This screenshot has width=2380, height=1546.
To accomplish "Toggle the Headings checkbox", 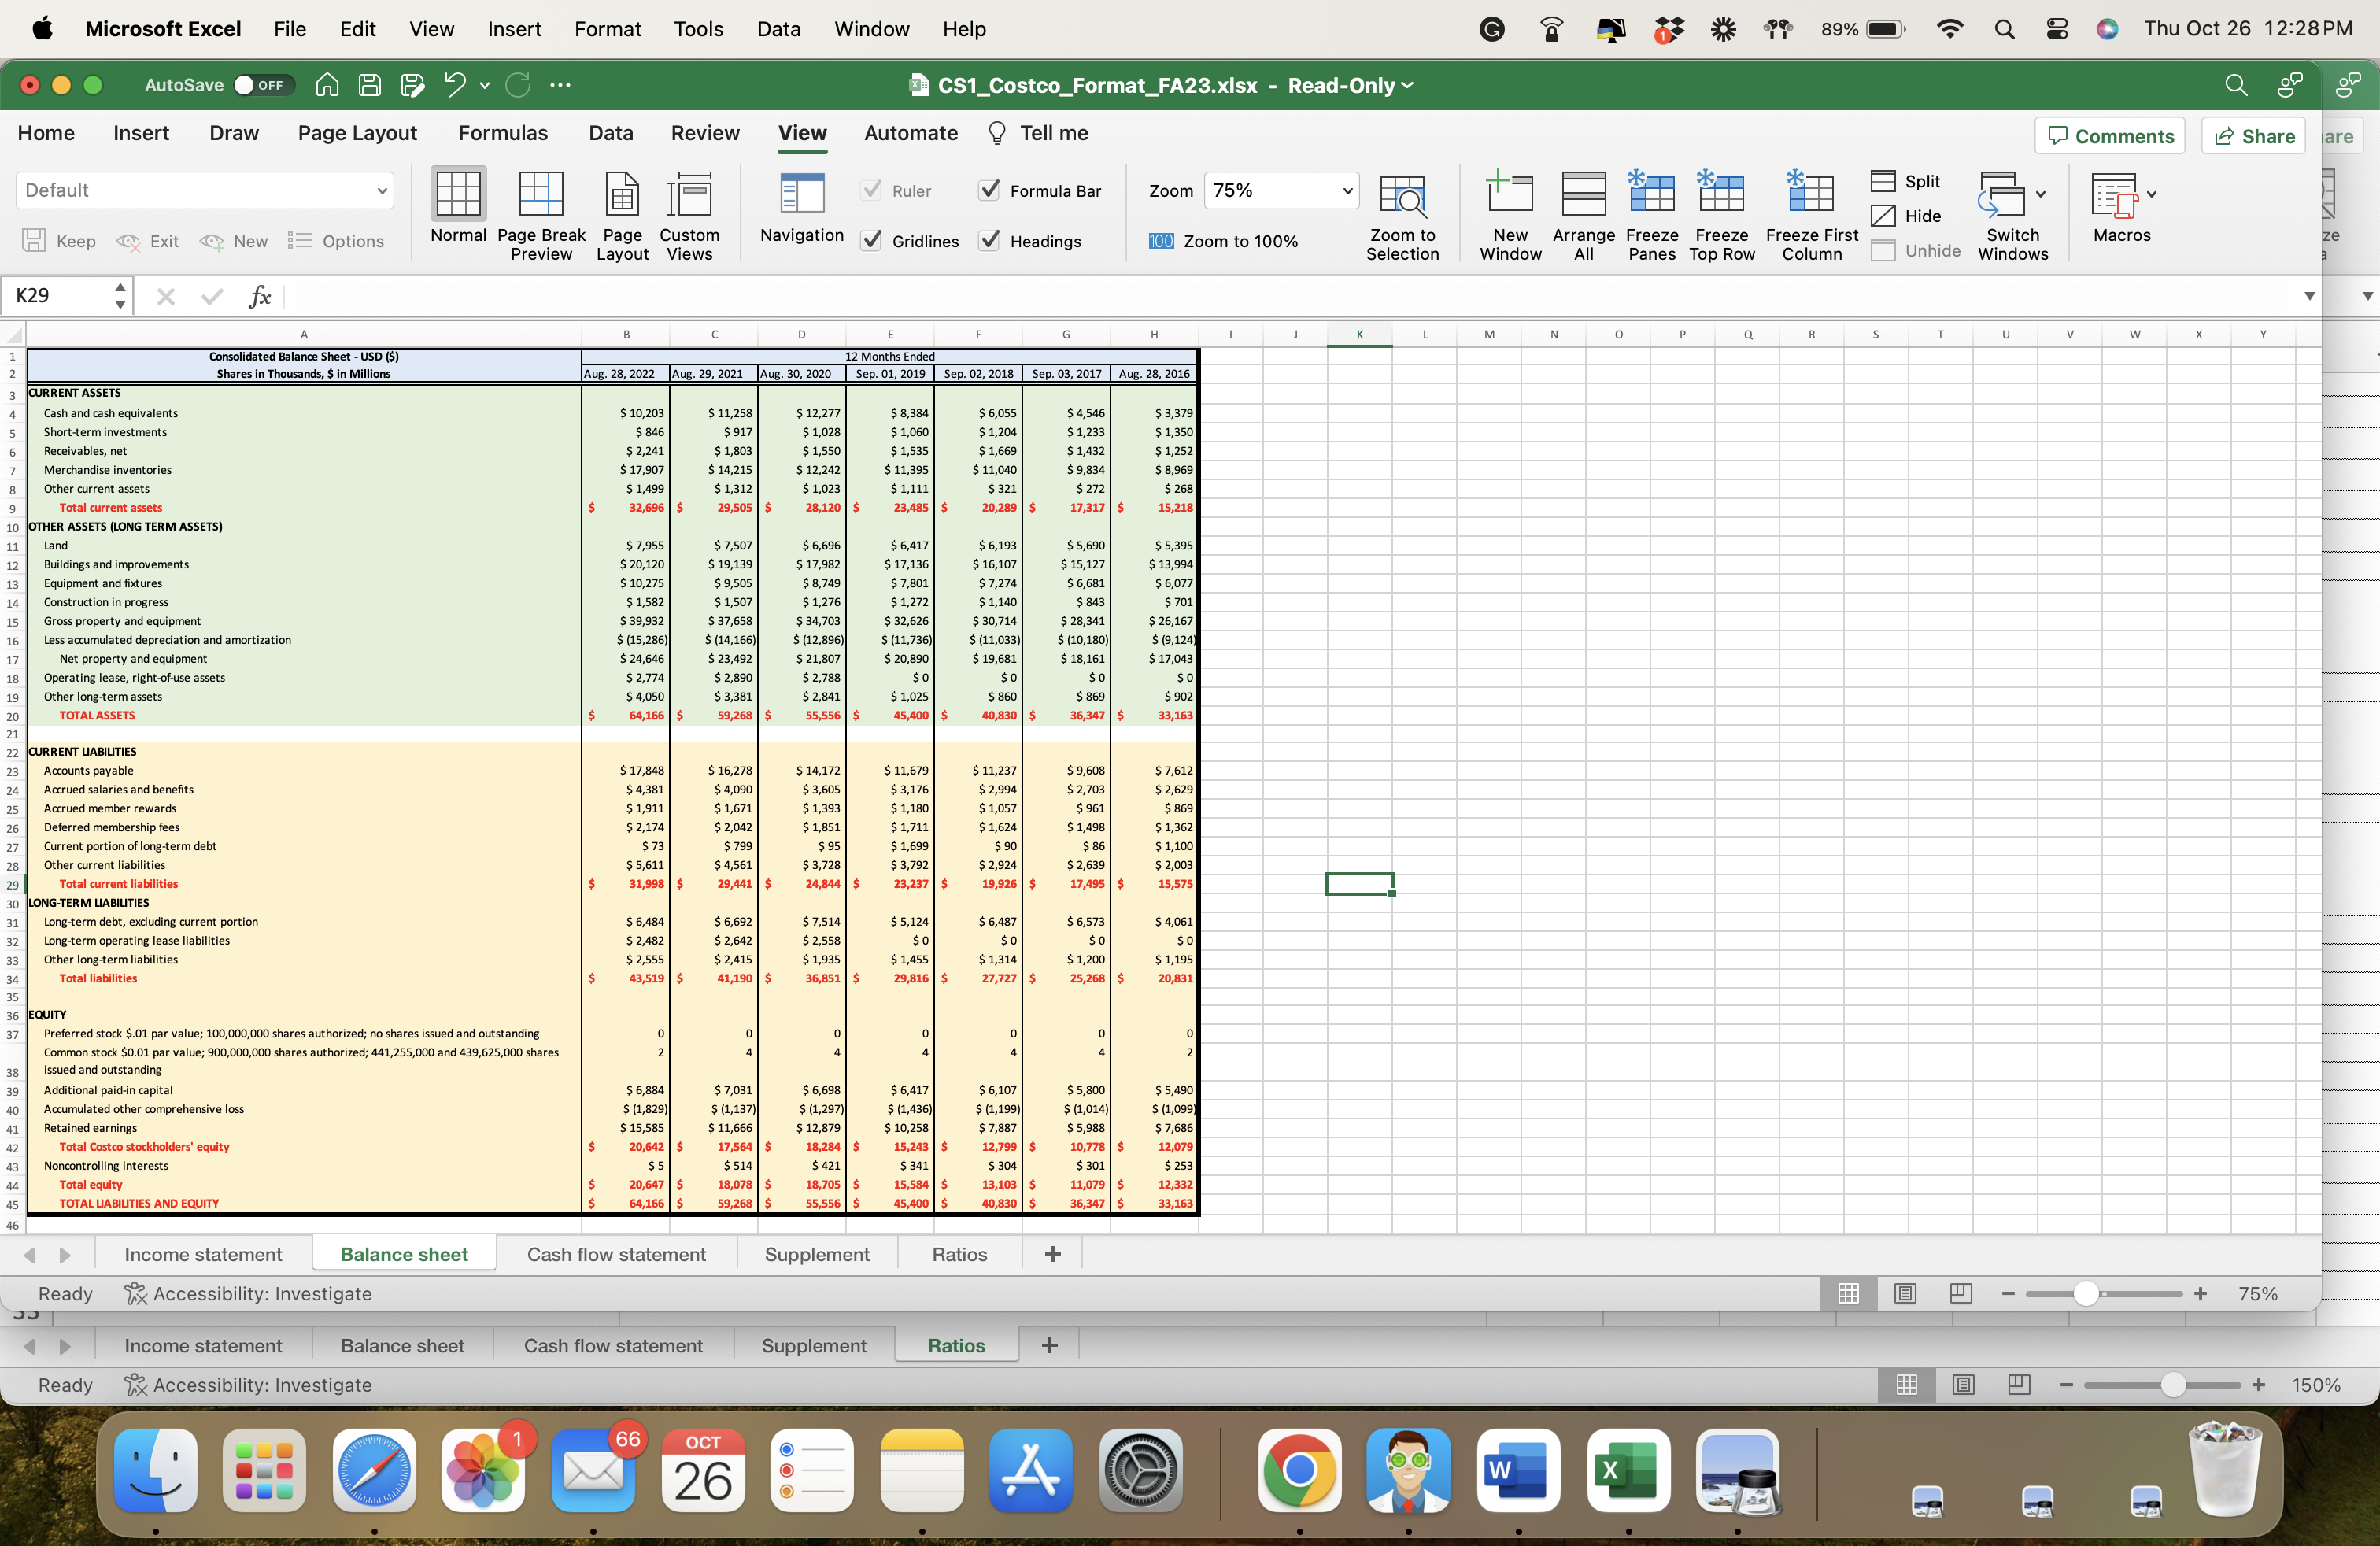I will tap(992, 239).
